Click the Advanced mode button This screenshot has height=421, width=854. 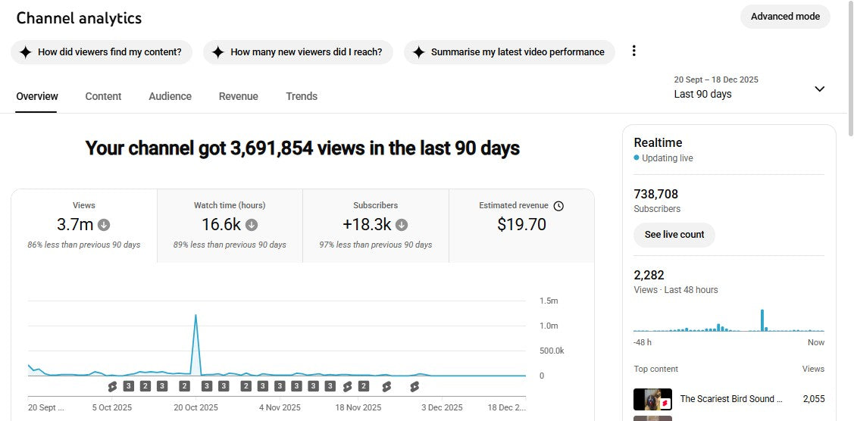[x=785, y=17]
